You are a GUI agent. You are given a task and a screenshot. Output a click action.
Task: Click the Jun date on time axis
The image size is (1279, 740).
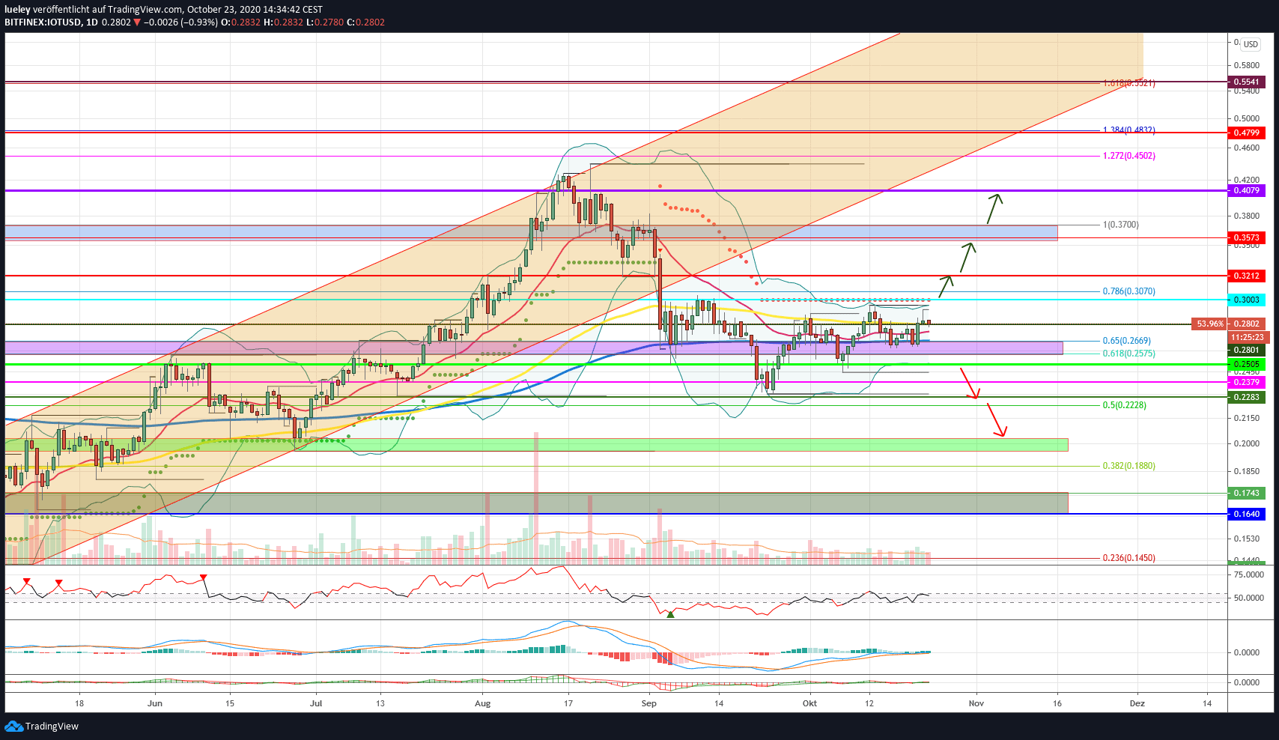pos(155,703)
